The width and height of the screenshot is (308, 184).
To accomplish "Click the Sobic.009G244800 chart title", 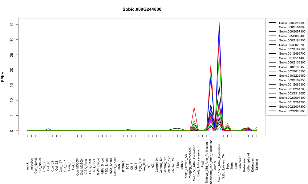I will coord(142,10).
